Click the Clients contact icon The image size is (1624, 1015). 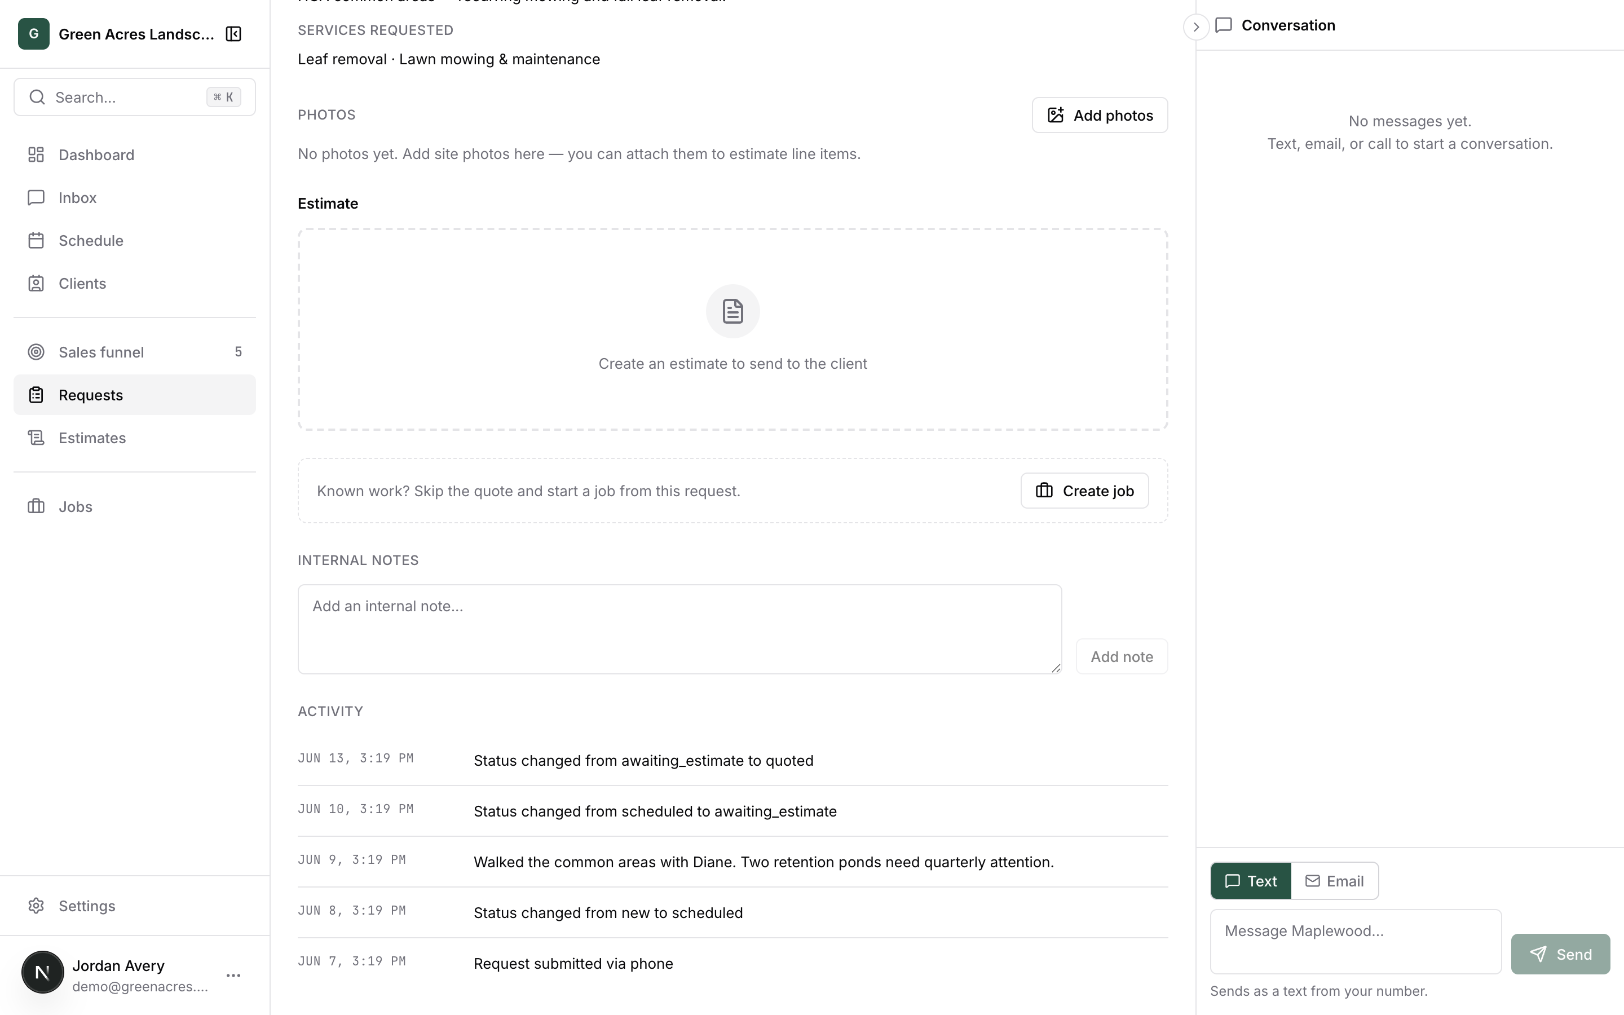click(36, 283)
